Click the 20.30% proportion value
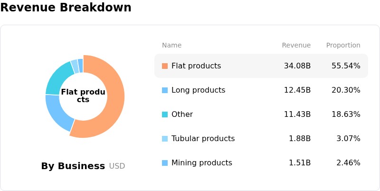380x191 pixels. click(346, 90)
